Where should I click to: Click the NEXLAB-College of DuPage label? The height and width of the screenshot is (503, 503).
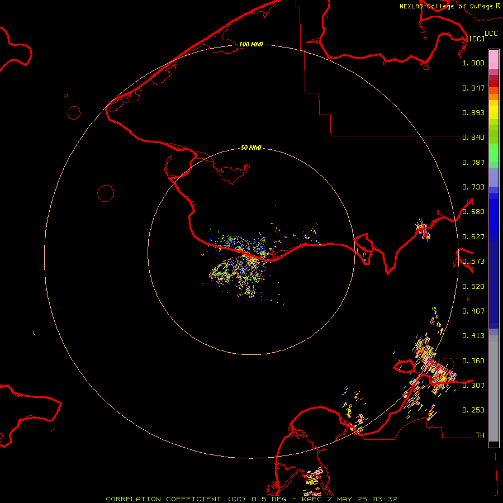pyautogui.click(x=446, y=6)
